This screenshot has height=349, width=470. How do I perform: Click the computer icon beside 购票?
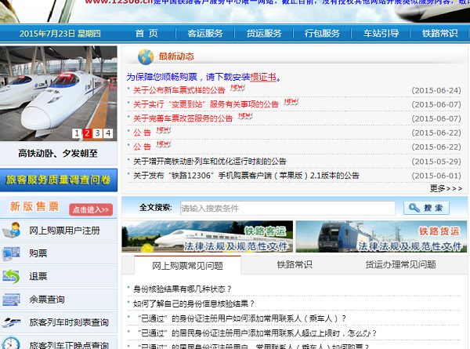tap(12, 253)
